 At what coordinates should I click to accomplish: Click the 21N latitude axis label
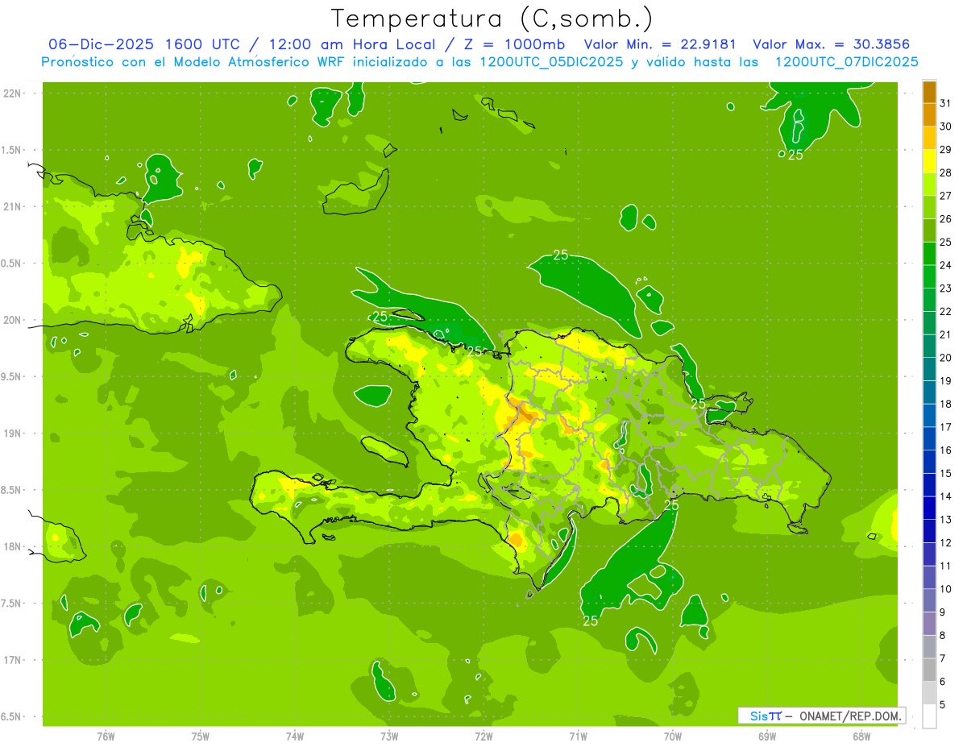pyautogui.click(x=11, y=206)
